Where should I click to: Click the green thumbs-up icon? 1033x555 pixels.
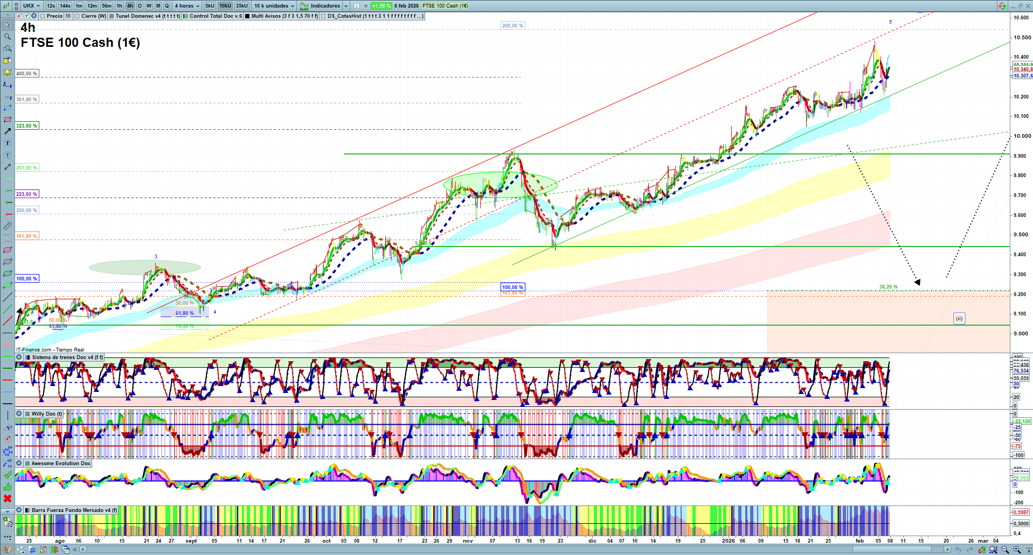click(x=8, y=487)
